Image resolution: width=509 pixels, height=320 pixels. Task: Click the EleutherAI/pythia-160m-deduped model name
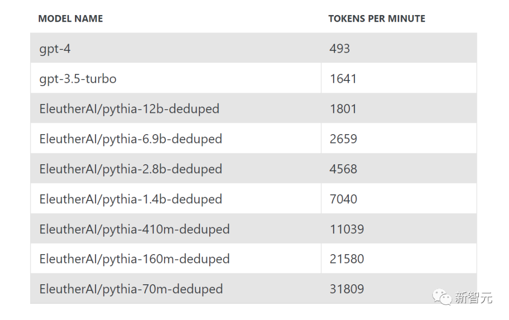click(x=134, y=259)
